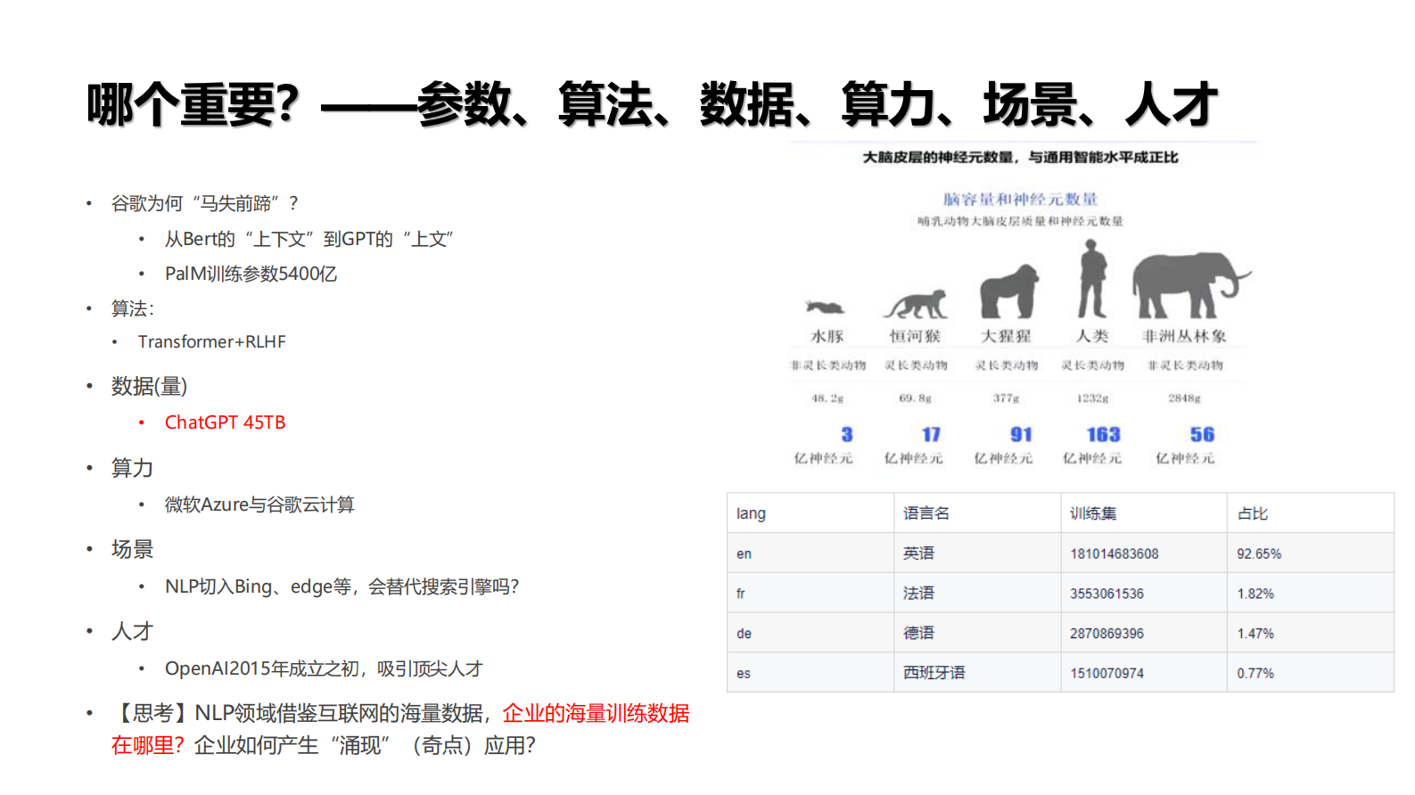This screenshot has height=795, width=1415.
Task: Click the 算力 bullet heading
Action: click(x=132, y=468)
